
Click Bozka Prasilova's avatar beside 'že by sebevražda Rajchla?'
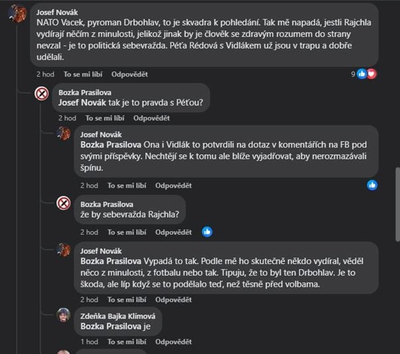[64, 203]
